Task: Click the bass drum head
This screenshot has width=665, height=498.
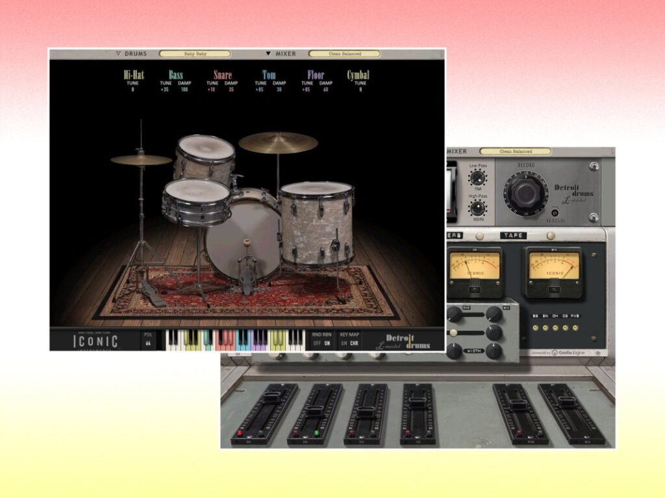Action: 243,240
